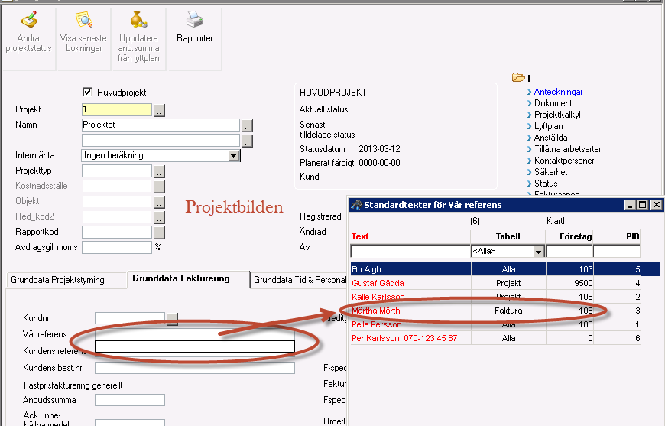Select the Kalle Karlsson row

[496, 297]
